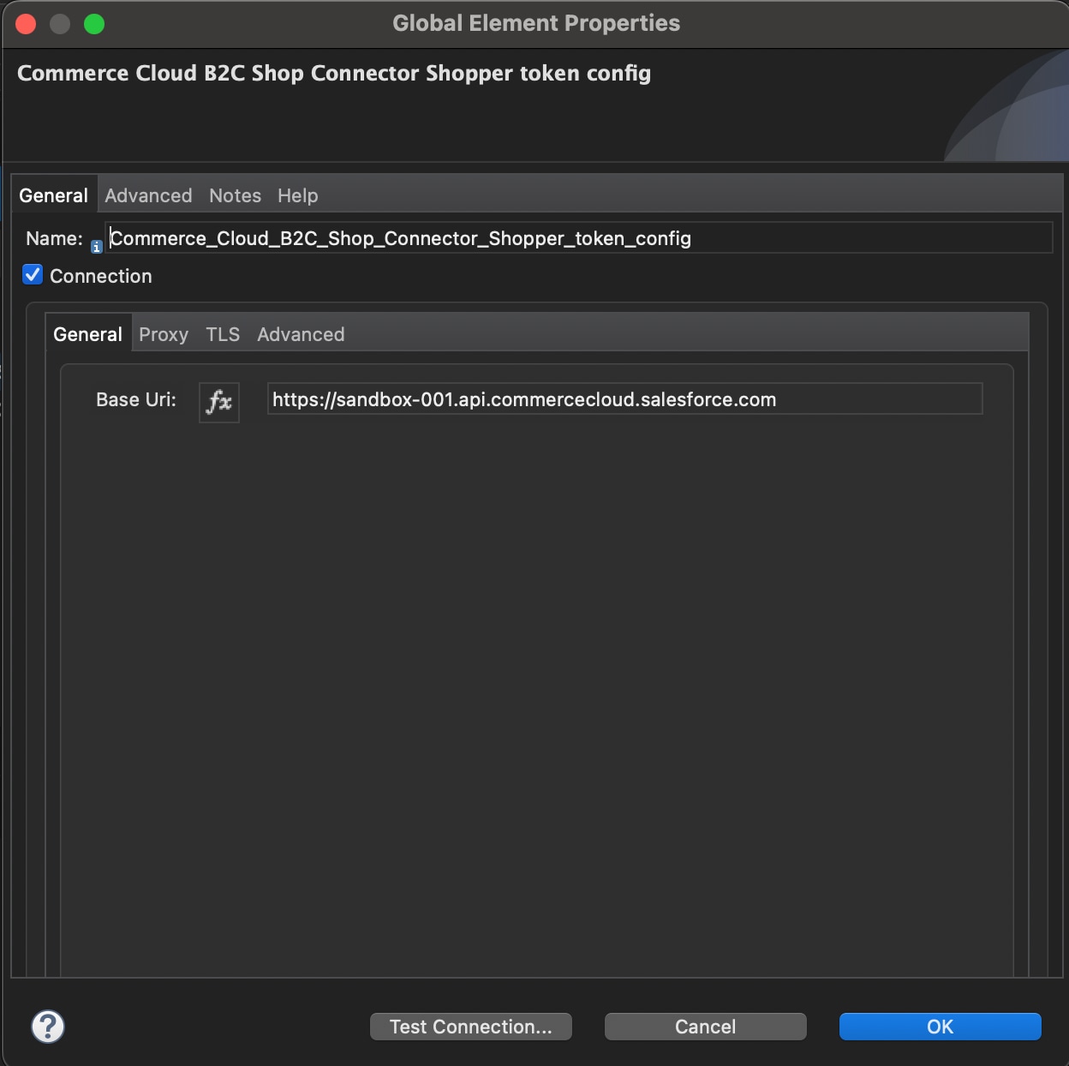Viewport: 1069px width, 1066px height.
Task: Click the Connection checkbox label
Action: 101,276
